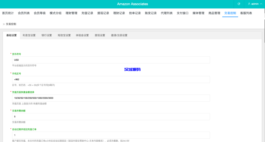Go to 会员列表 menu
The image size is (265, 142).
coord(24,13)
